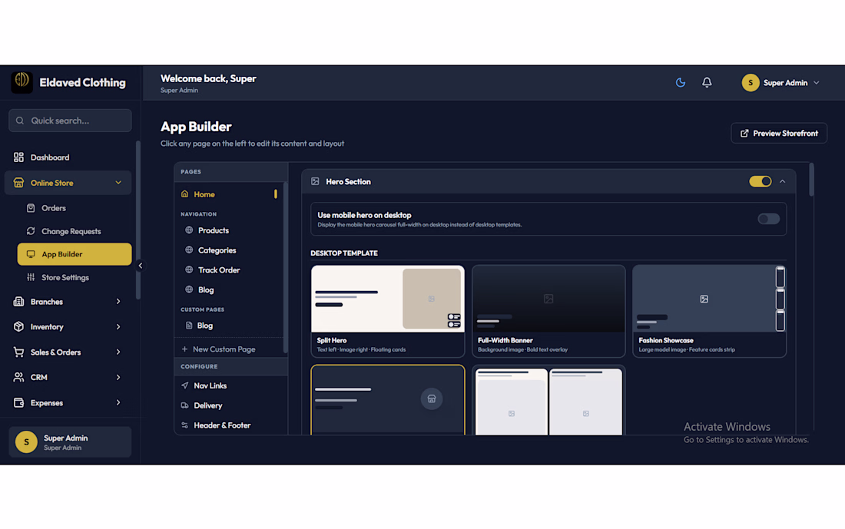Click the Header & Footer icon

click(185, 425)
